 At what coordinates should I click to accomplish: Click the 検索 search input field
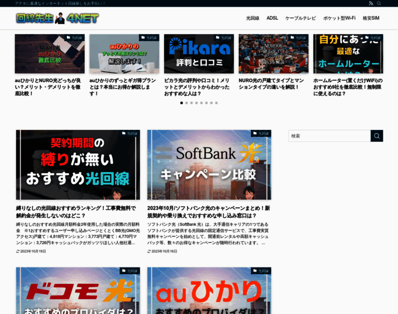pyautogui.click(x=329, y=136)
